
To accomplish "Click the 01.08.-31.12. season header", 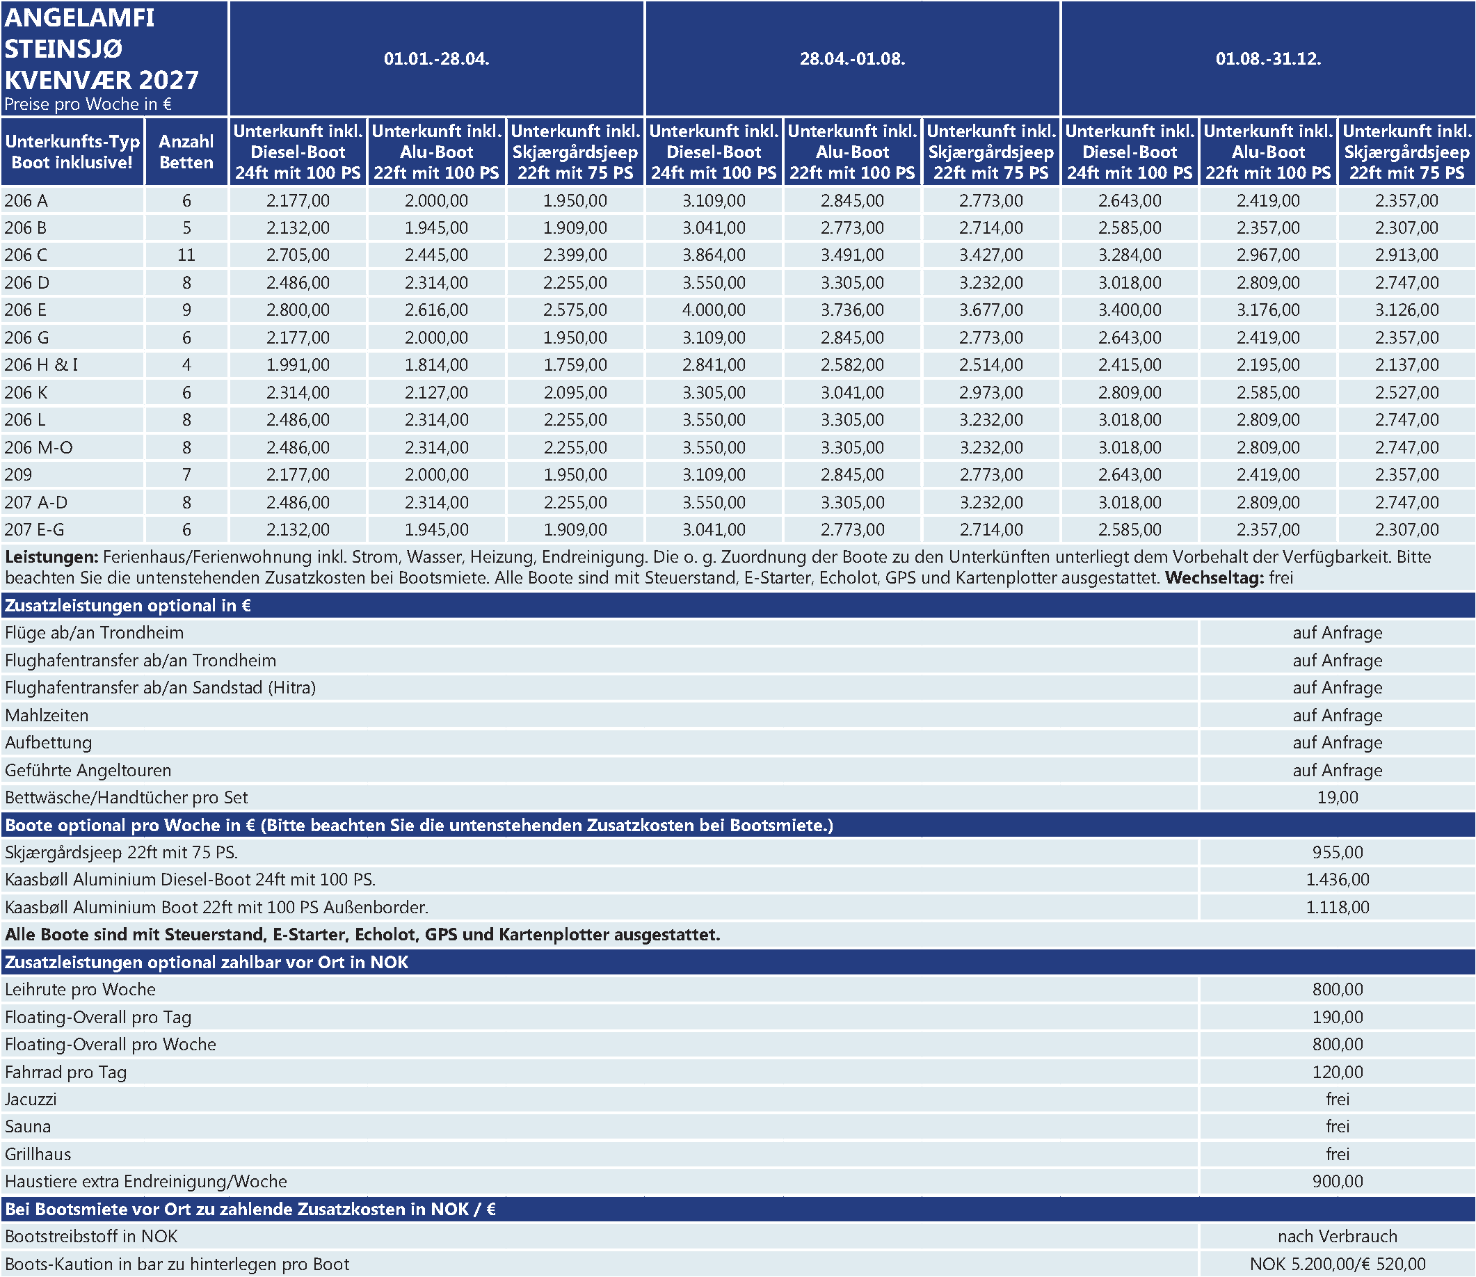I will 1268,58.
